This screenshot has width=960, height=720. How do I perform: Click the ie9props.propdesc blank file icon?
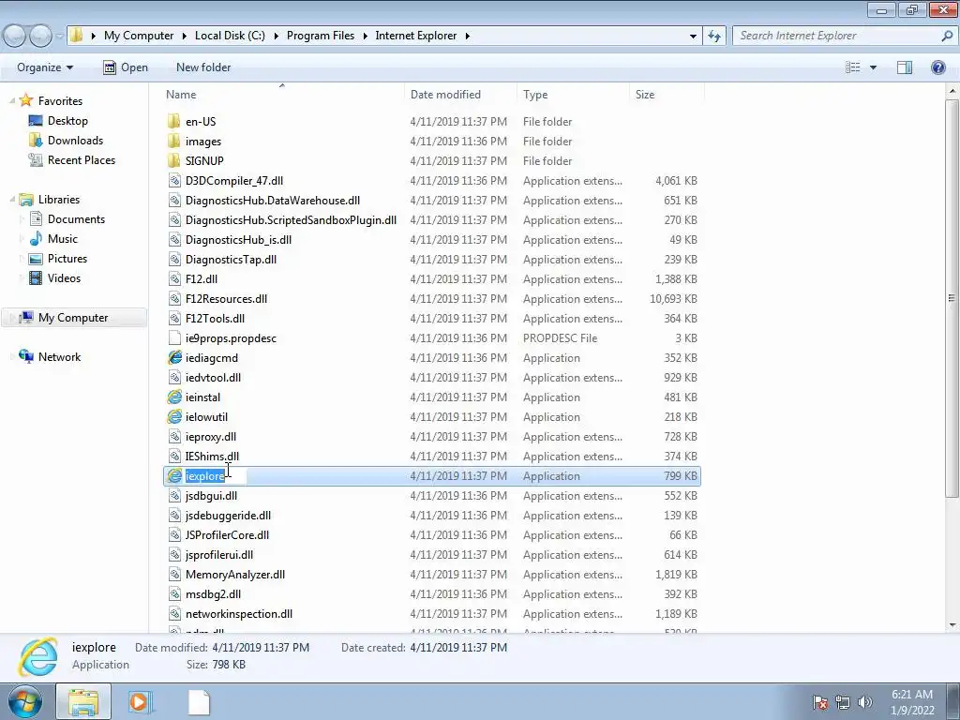174,337
